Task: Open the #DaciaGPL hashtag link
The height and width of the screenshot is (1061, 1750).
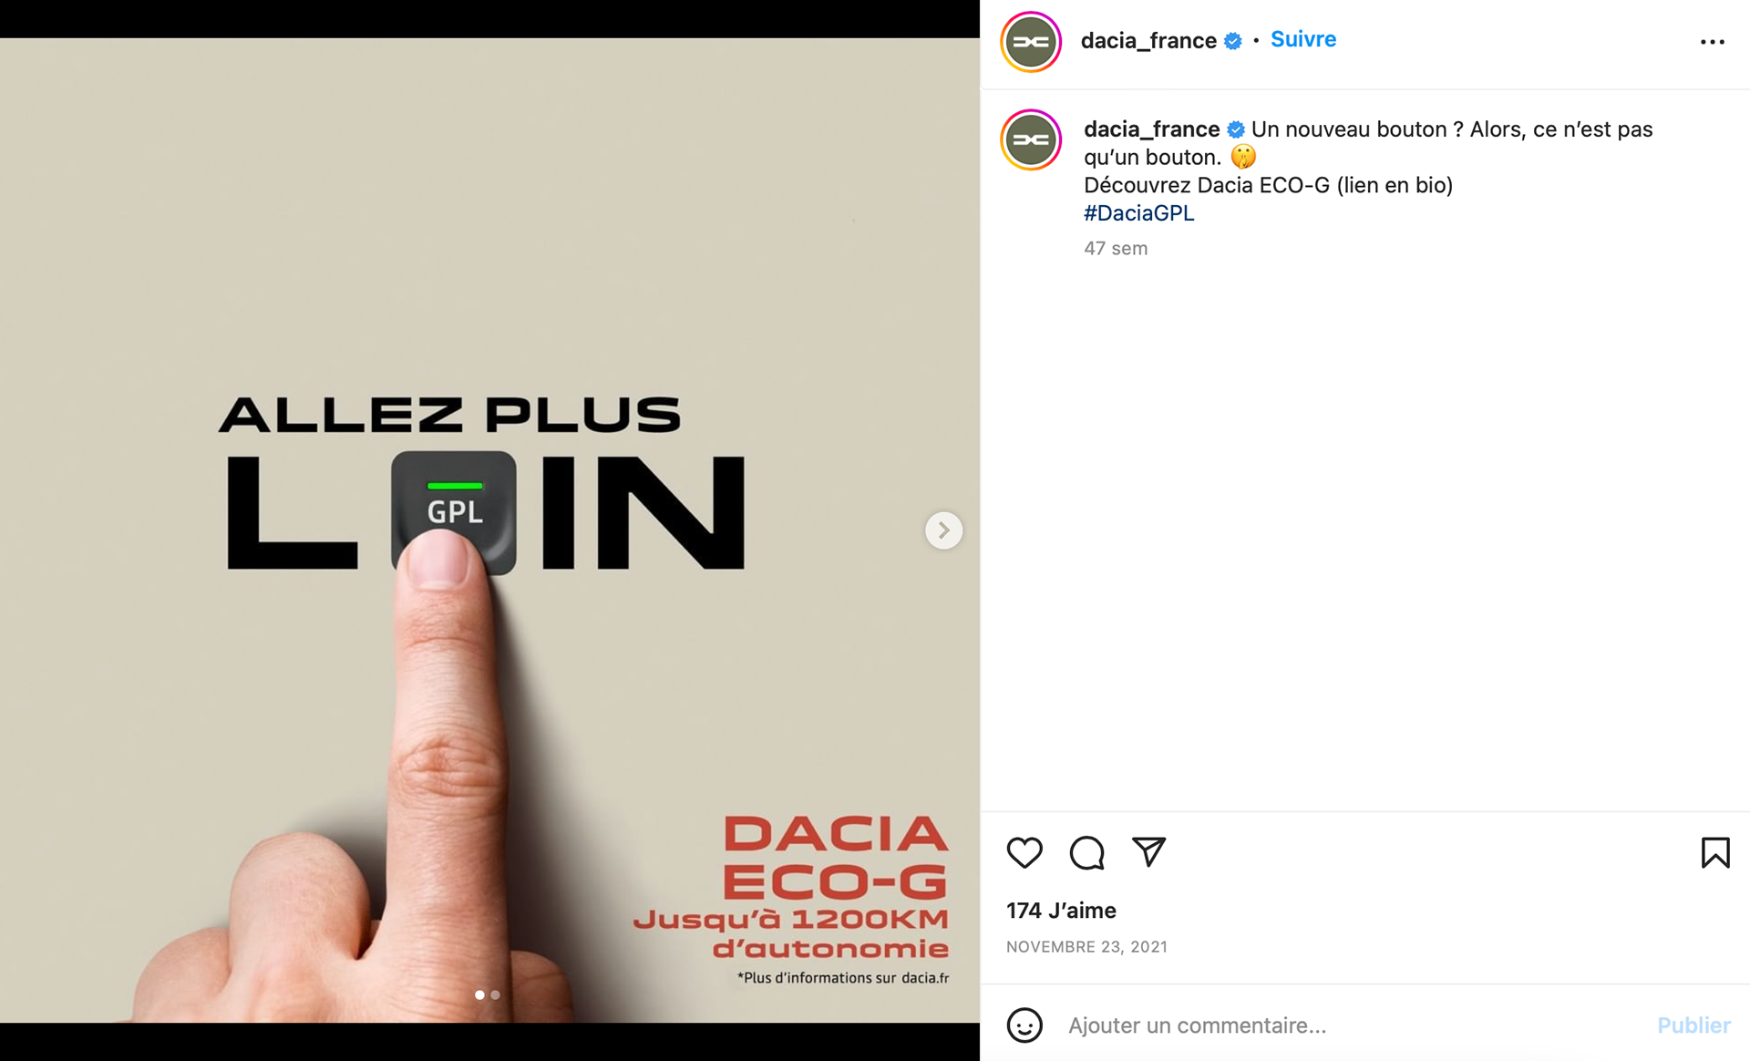Action: 1138,213
